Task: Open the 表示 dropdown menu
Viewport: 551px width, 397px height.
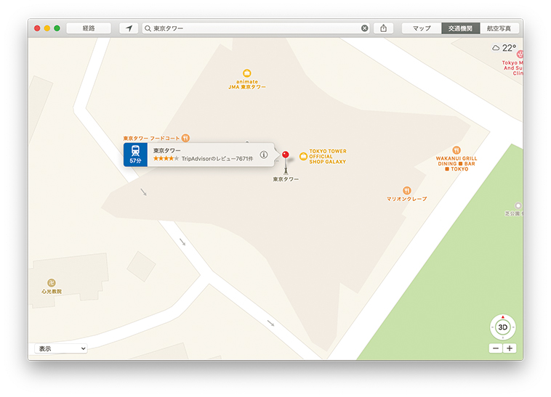Action: point(60,348)
